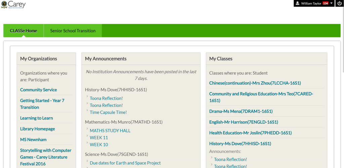344x168 pixels.
Task: Switch to the CLASSe Home tab
Action: [24, 31]
